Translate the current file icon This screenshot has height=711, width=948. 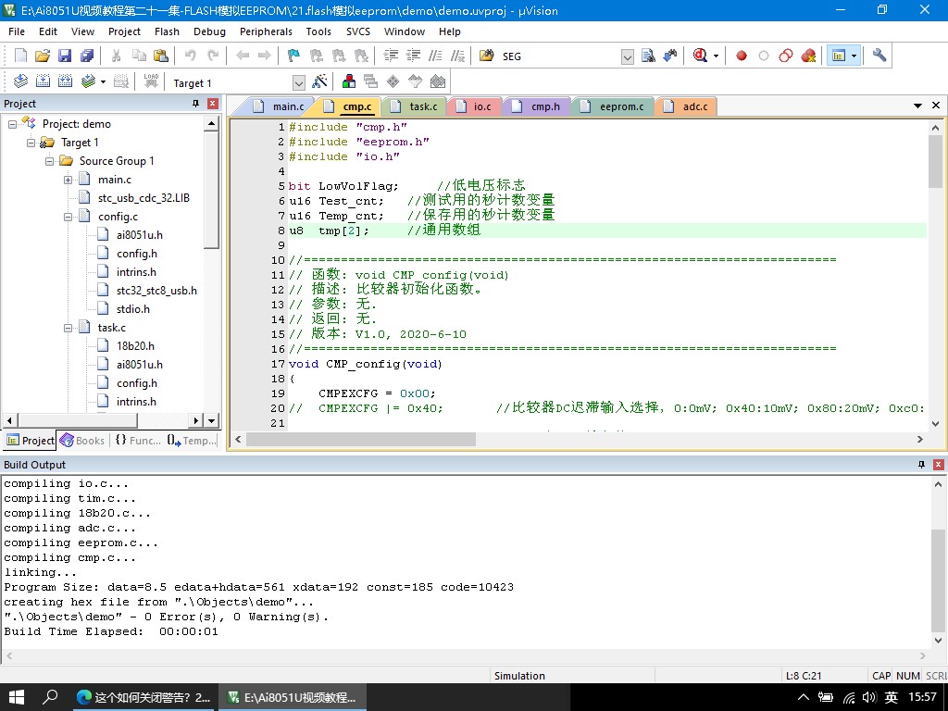click(x=20, y=81)
